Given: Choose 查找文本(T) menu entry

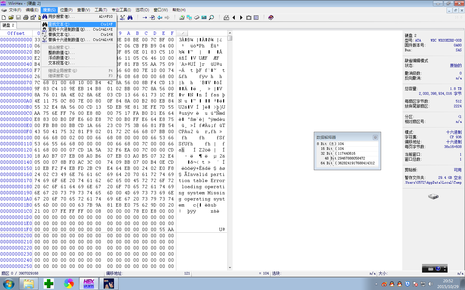Looking at the screenshot, I should pyautogui.click(x=79, y=24).
